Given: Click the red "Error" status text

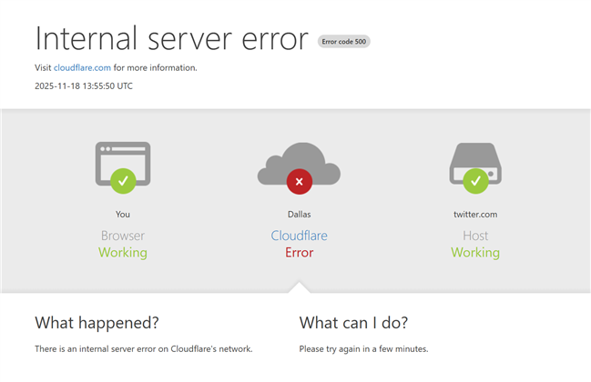Looking at the screenshot, I should (299, 253).
